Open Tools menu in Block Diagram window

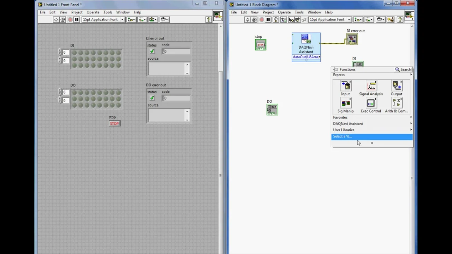pyautogui.click(x=299, y=12)
